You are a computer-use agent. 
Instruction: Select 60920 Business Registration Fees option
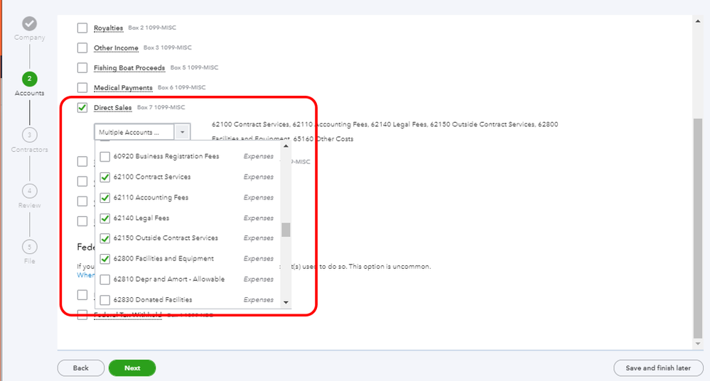click(x=105, y=156)
